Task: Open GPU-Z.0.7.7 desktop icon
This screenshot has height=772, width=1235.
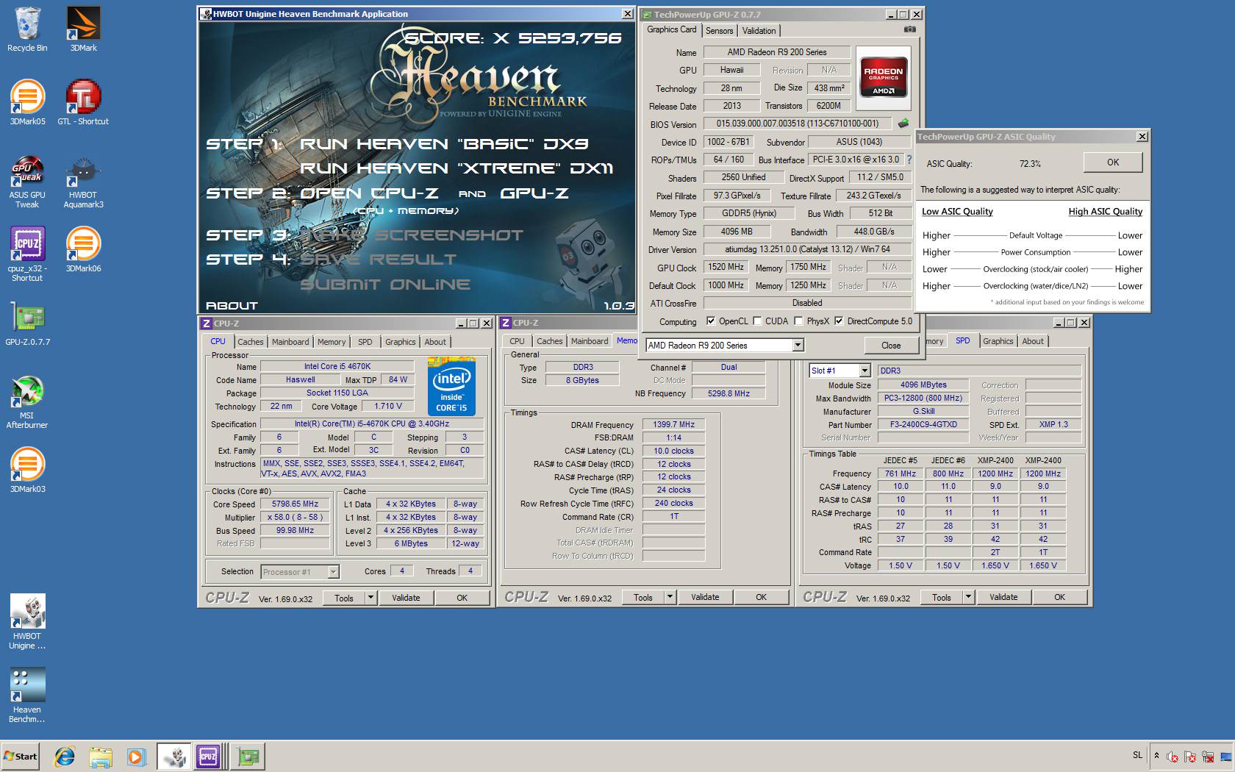Action: pos(27,324)
